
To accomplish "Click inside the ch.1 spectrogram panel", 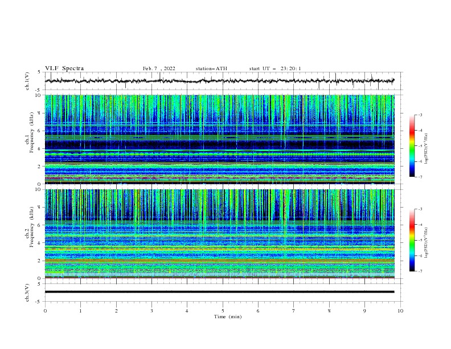I will tap(219, 139).
